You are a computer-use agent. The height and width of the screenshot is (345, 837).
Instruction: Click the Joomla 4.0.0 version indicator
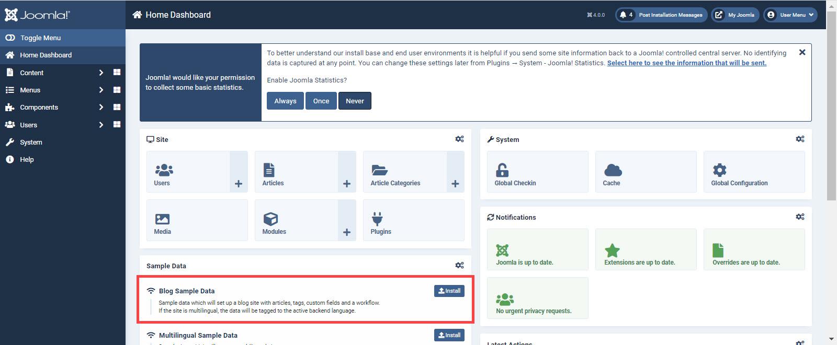[596, 15]
